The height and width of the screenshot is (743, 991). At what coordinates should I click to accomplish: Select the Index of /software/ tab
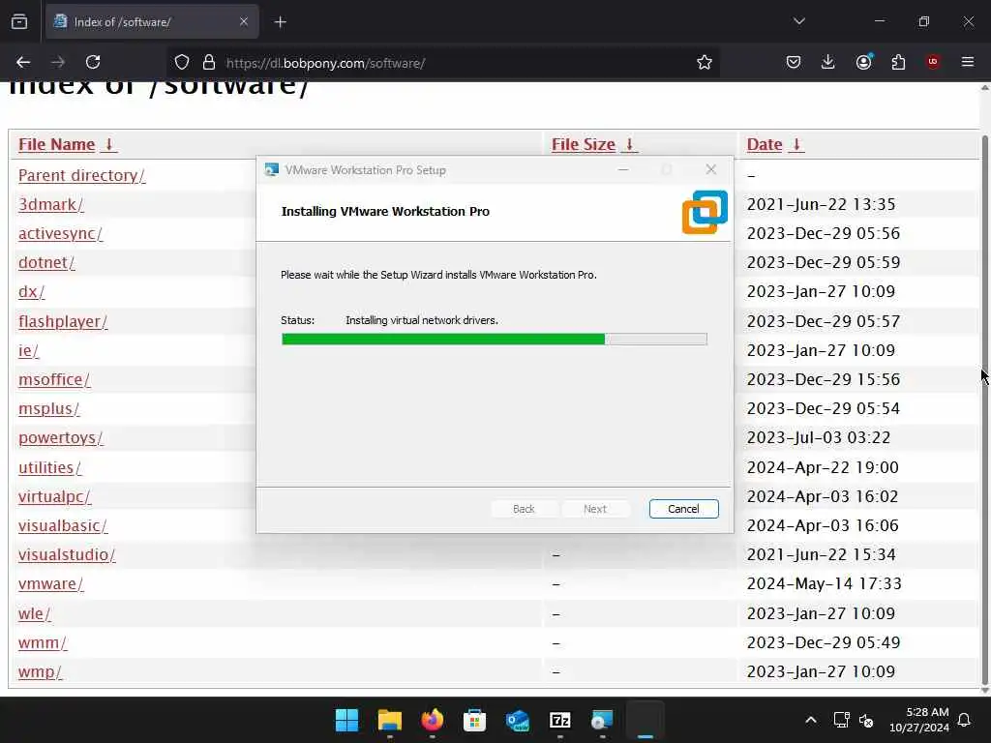(152, 21)
